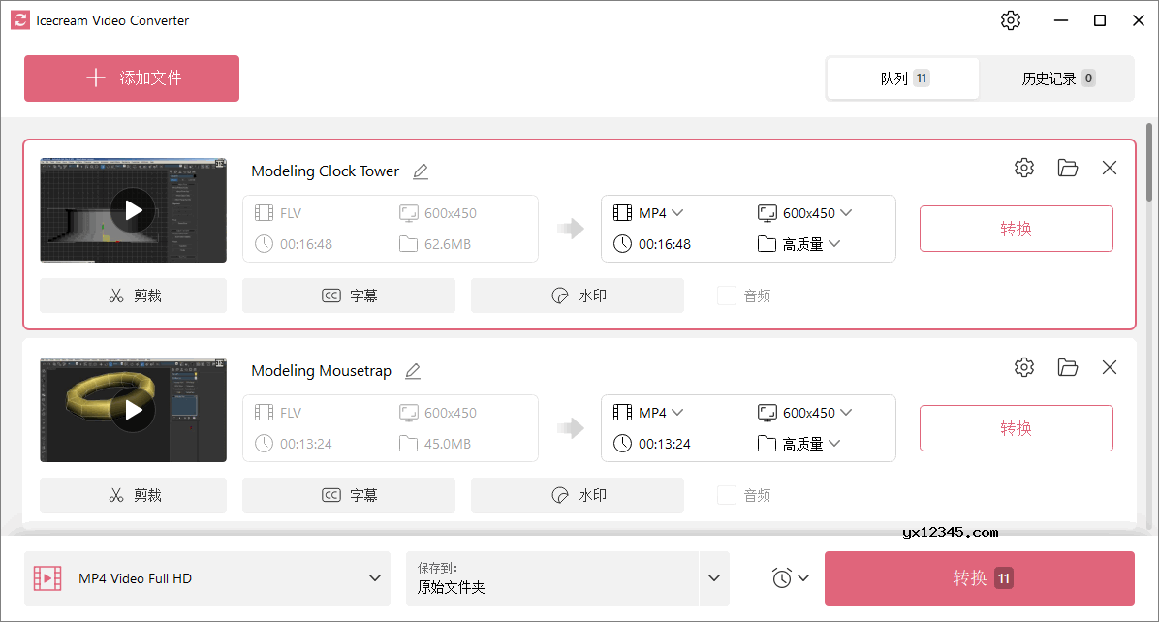Play the Modeling Clock Tower preview

coord(133,210)
